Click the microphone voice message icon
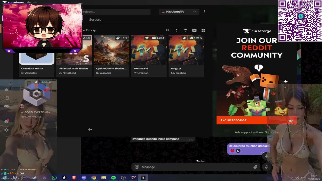This screenshot has width=322, height=181. [266, 167]
